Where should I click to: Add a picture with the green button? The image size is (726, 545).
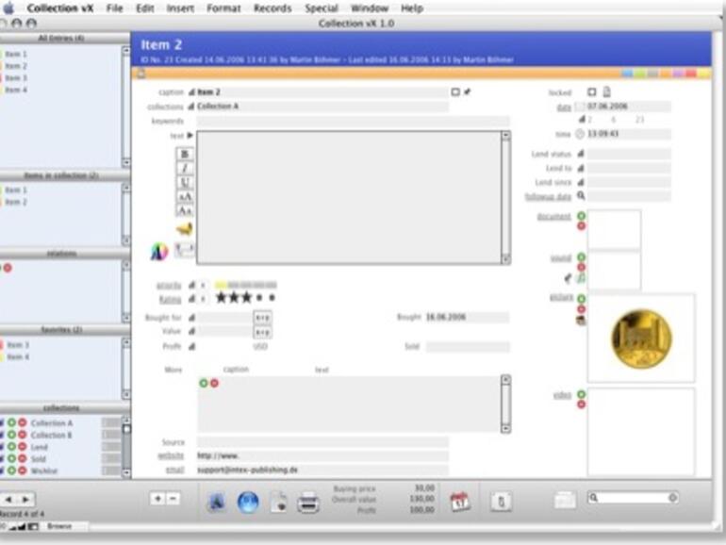click(x=581, y=299)
